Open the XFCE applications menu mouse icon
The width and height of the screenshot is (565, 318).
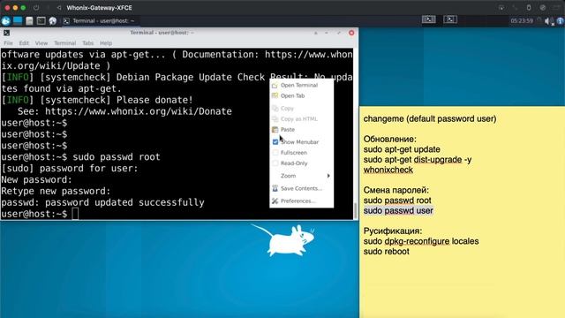pos(6,21)
